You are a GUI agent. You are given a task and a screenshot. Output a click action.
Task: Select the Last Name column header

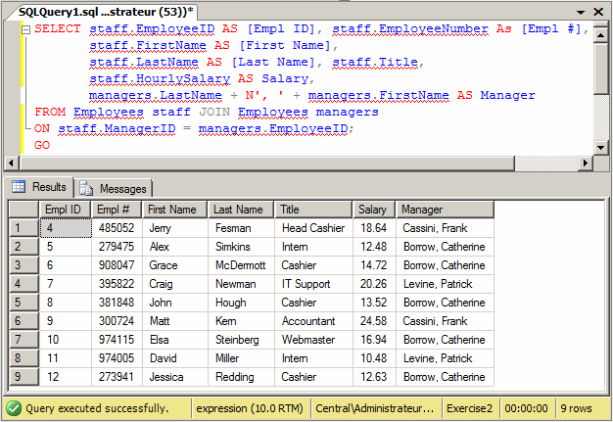[241, 210]
